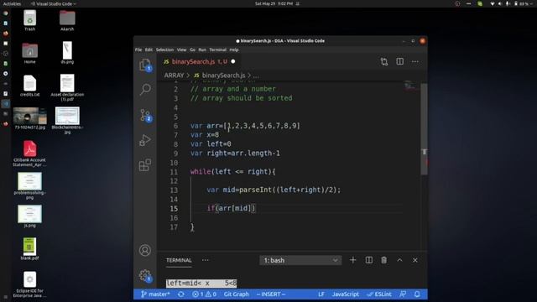Image resolution: width=537 pixels, height=302 pixels.
Task: Open the clock and calendar in top bar
Action: [x=274, y=3]
